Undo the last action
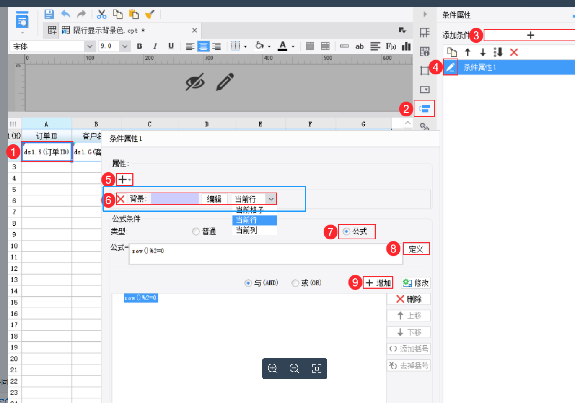 [x=66, y=14]
